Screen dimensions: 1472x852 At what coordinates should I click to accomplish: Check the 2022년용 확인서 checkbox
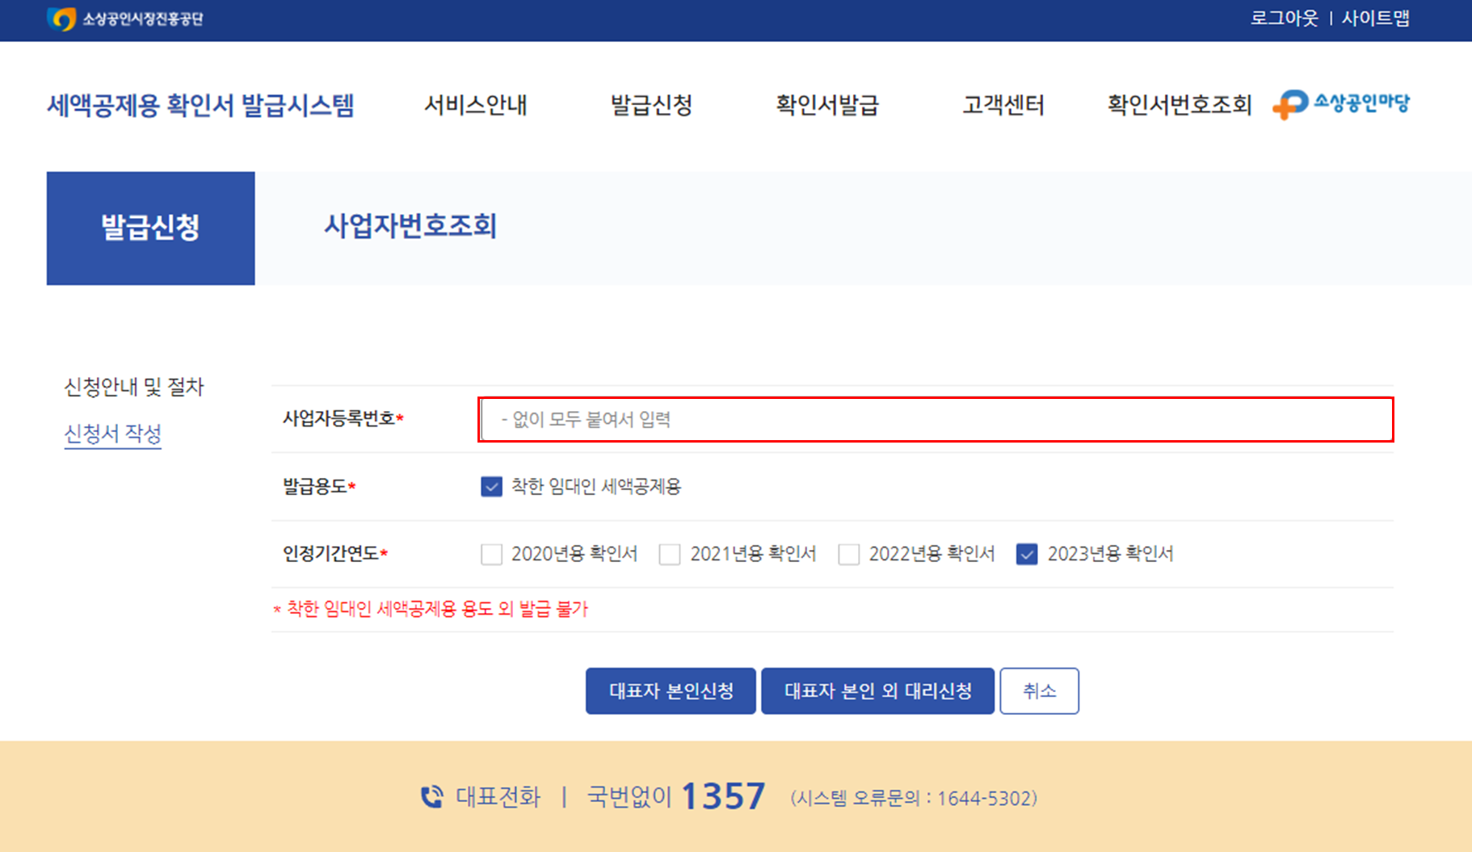pos(849,554)
